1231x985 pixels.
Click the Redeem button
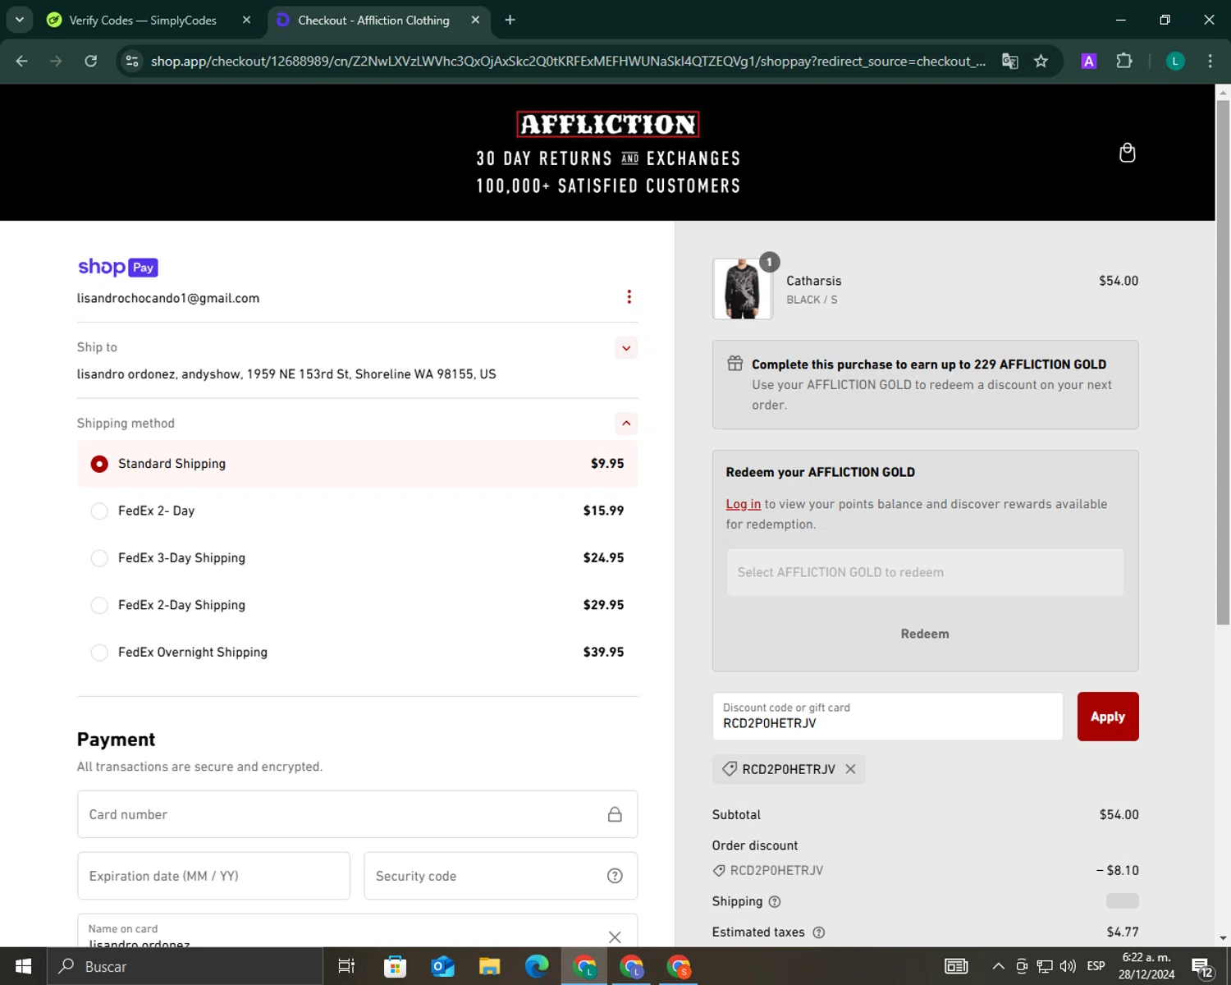925,634
